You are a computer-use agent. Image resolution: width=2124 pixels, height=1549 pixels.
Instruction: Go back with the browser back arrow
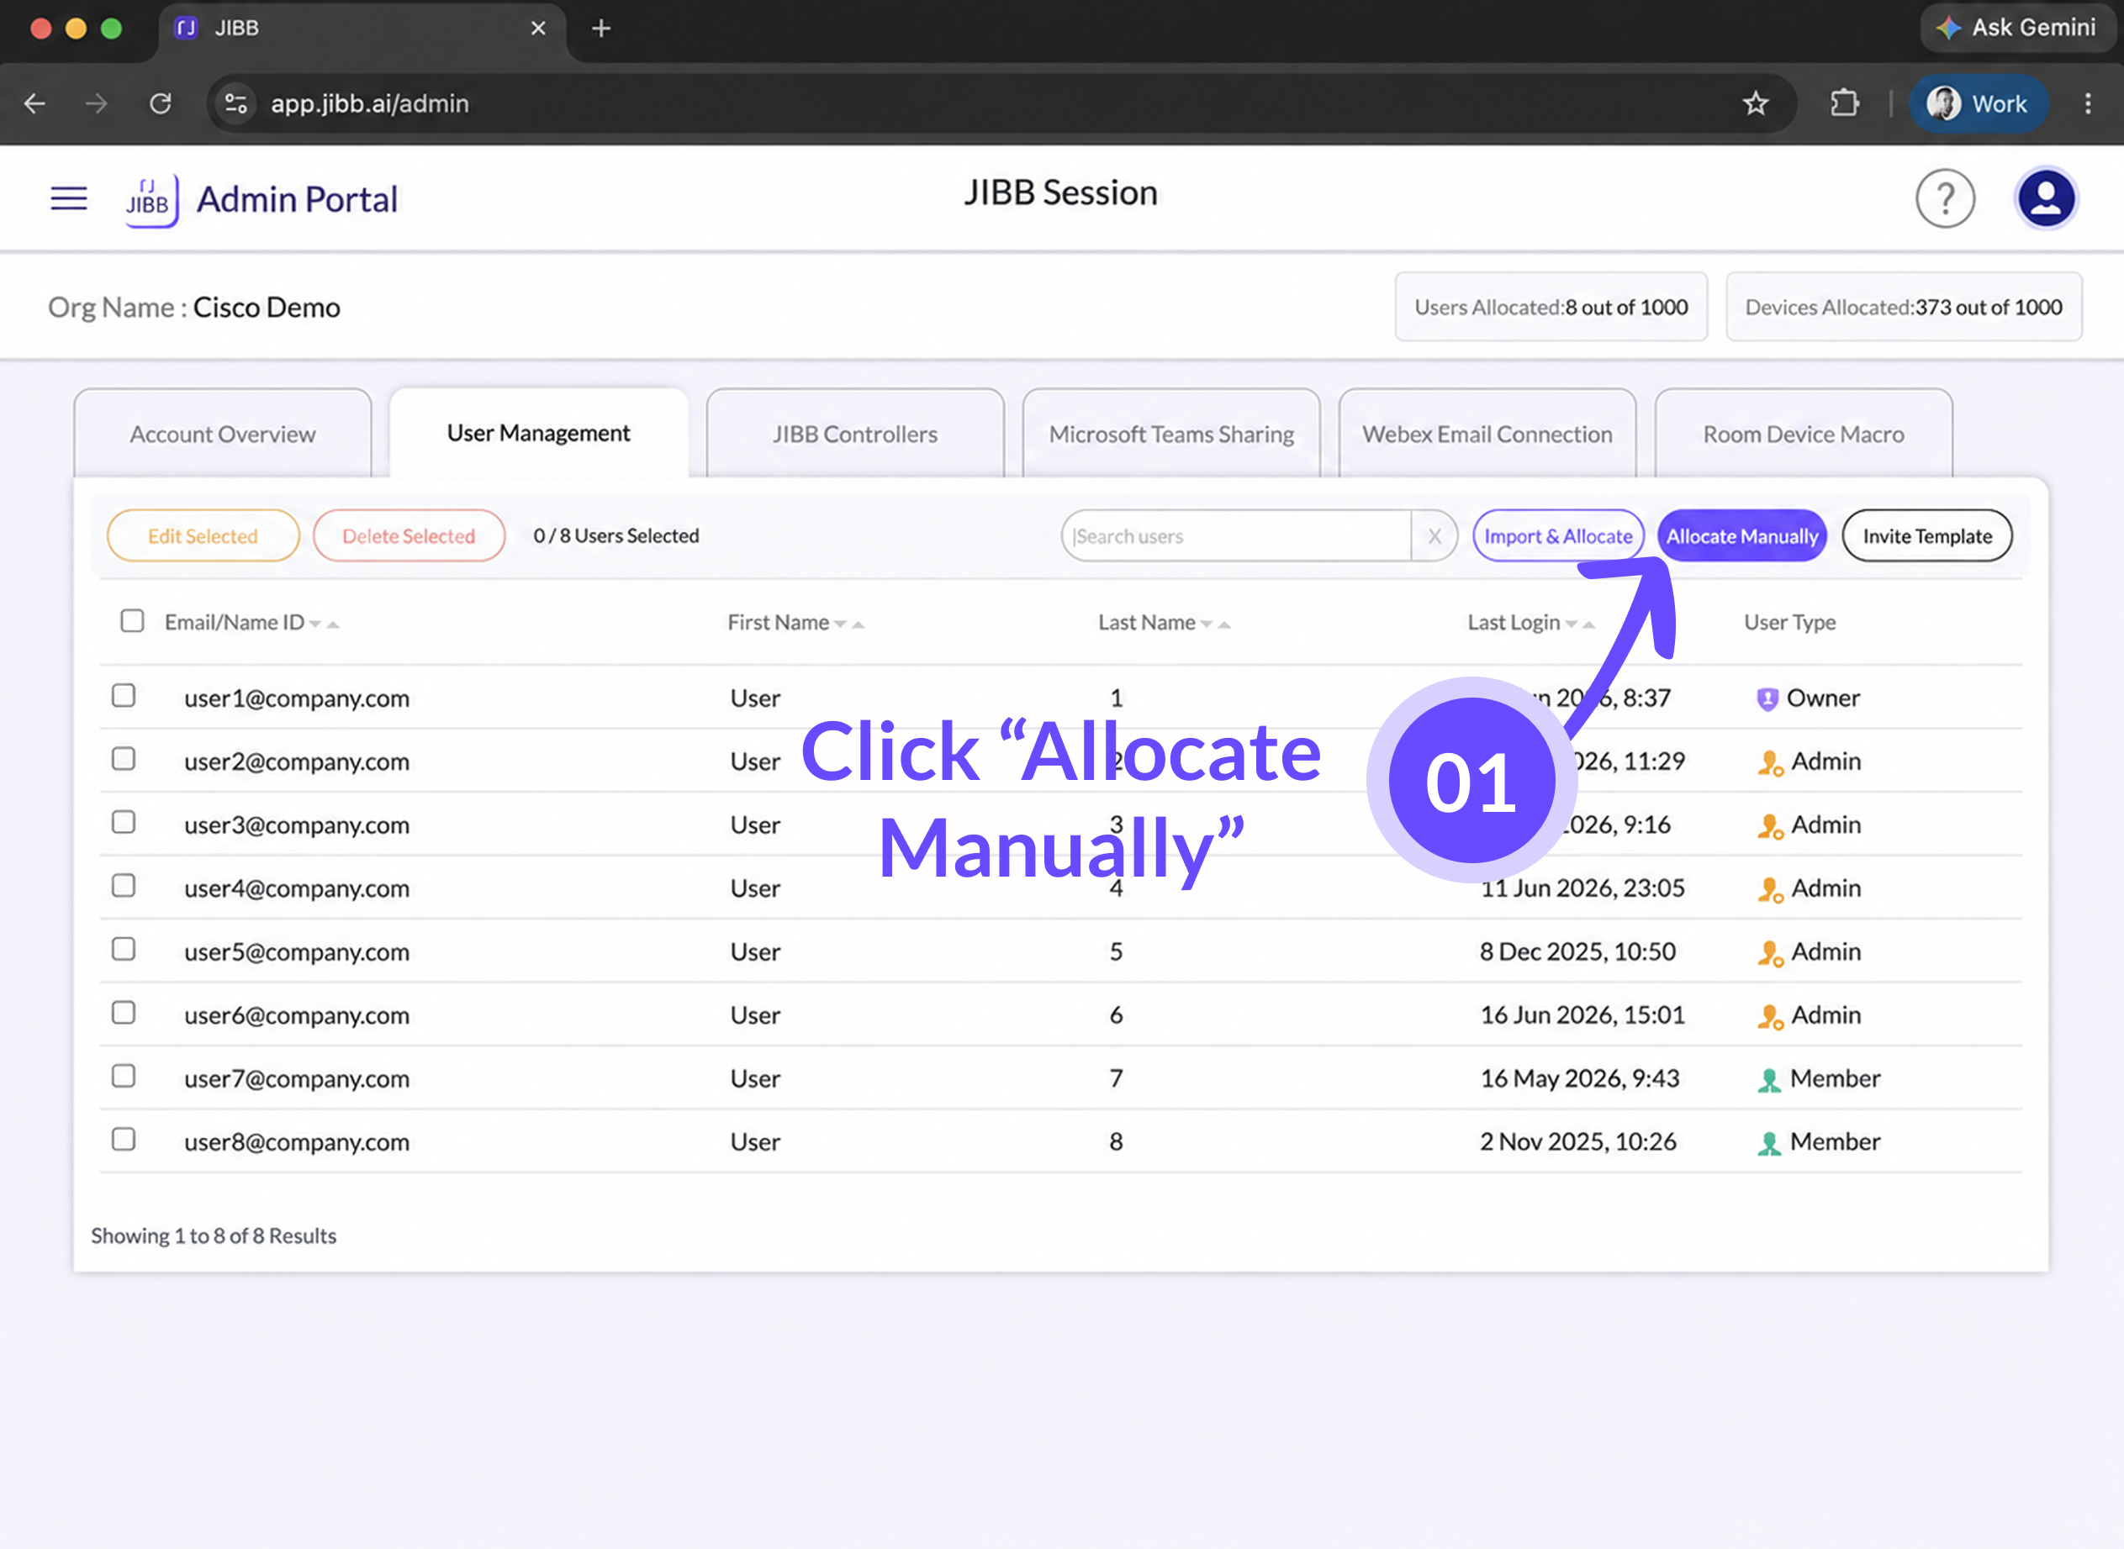click(35, 103)
